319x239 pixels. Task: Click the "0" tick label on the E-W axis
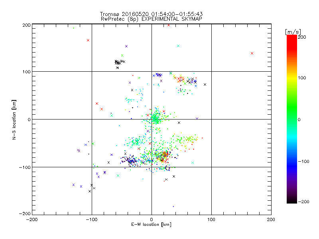pos(152,219)
